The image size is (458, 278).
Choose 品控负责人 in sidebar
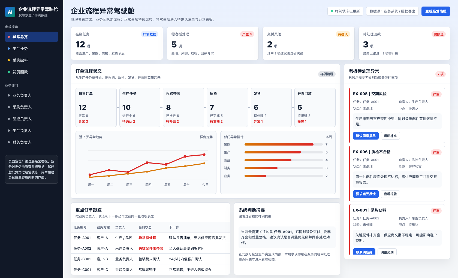point(31,119)
